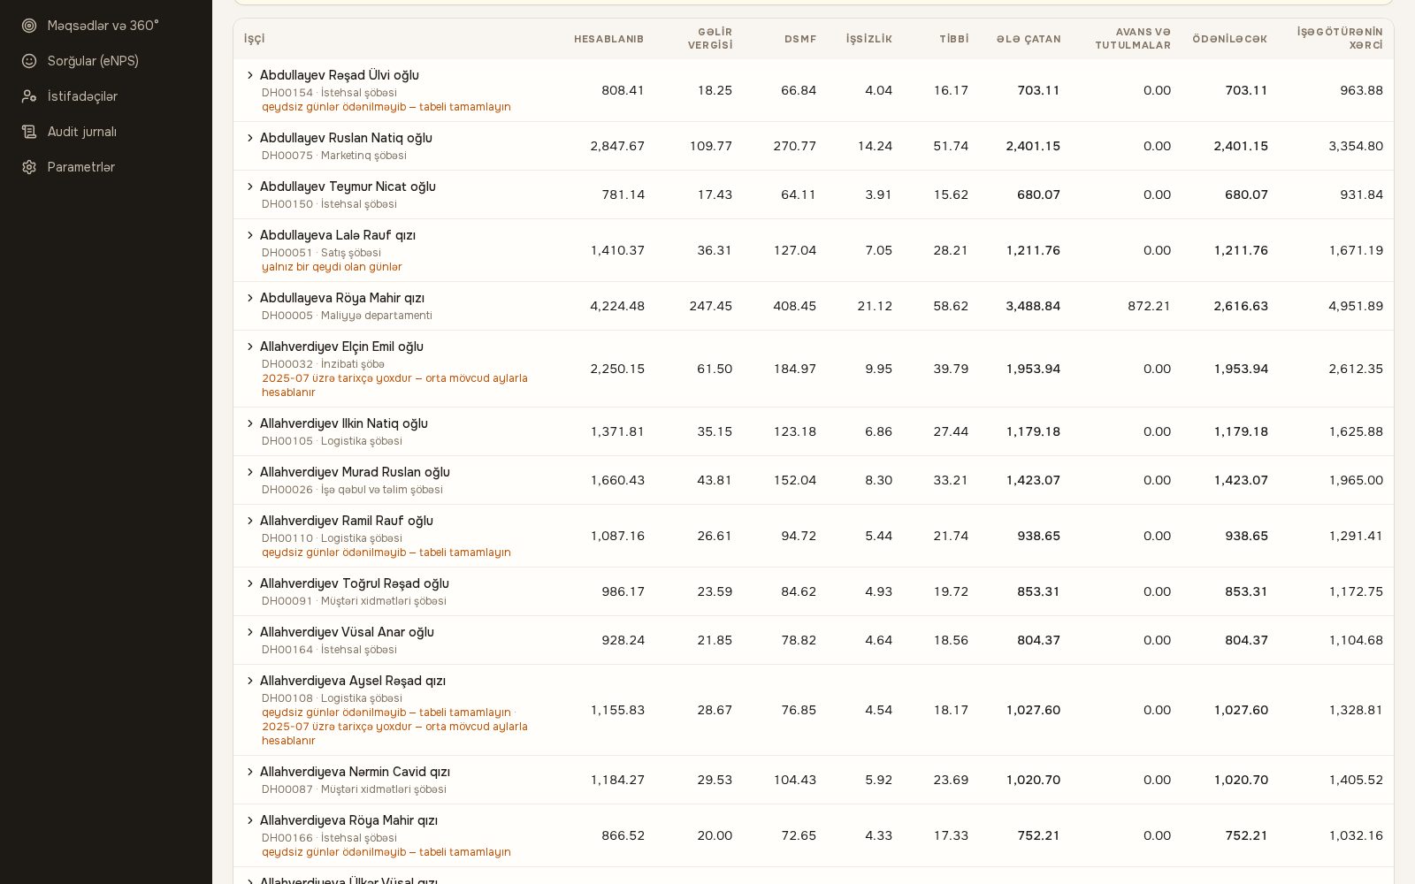
Task: Expand the Allahverdiyeva Nərmin Cavid qızı row
Action: [250, 772]
